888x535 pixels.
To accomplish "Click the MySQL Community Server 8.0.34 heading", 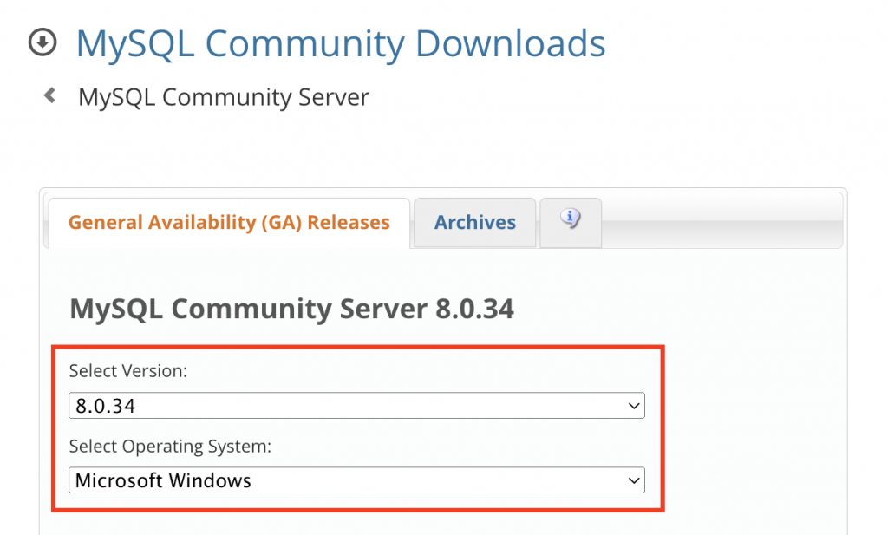I will [x=291, y=309].
